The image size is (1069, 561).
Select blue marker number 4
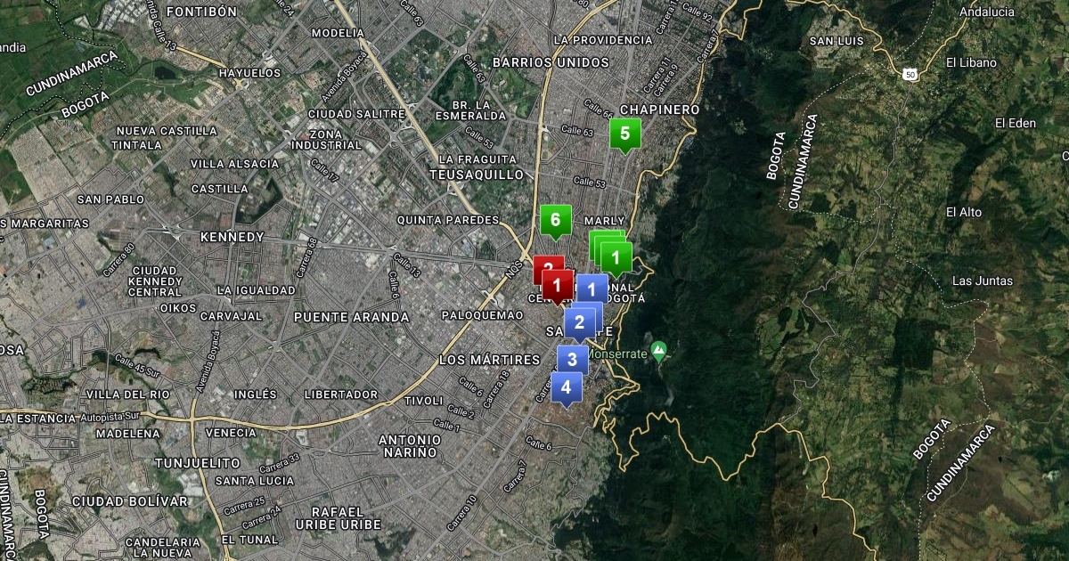[x=566, y=388]
